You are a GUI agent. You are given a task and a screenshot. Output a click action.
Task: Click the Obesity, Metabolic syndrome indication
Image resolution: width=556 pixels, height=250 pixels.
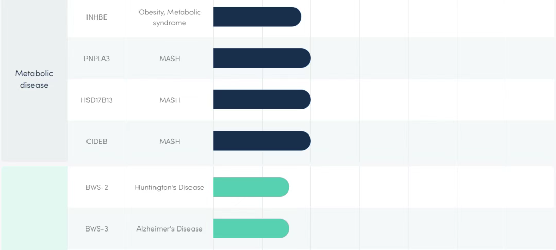pyautogui.click(x=169, y=17)
